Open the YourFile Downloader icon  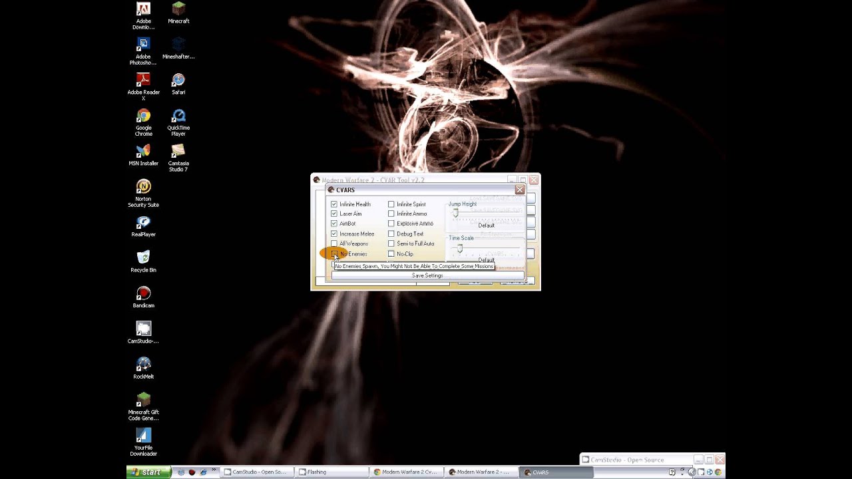(x=143, y=442)
